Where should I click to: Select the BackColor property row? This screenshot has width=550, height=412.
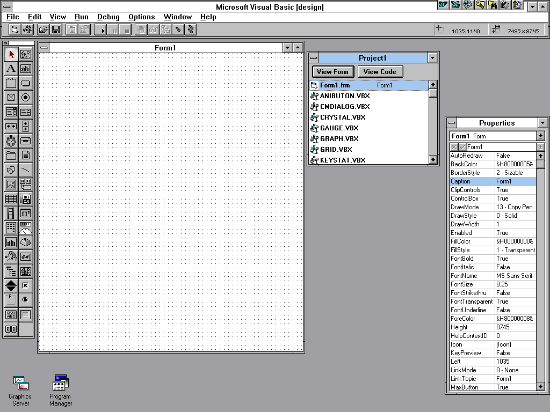[x=493, y=164]
